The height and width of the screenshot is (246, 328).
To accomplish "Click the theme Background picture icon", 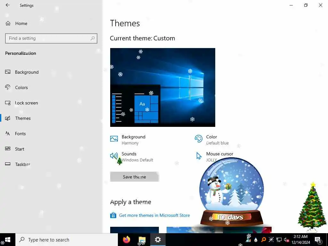I will (x=114, y=139).
